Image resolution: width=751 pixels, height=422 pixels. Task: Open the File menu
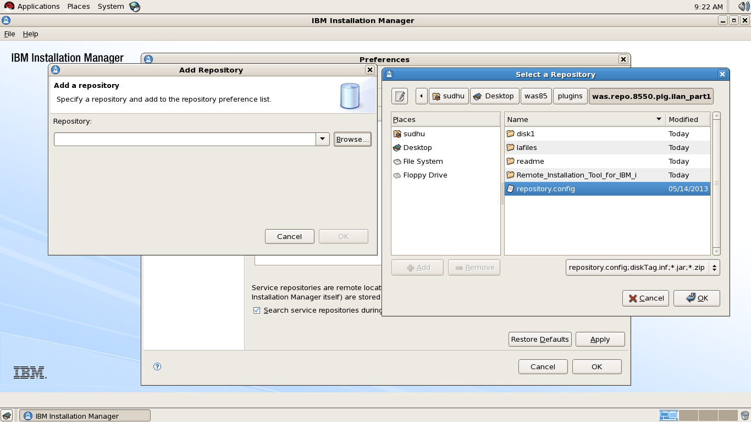pyautogui.click(x=10, y=34)
